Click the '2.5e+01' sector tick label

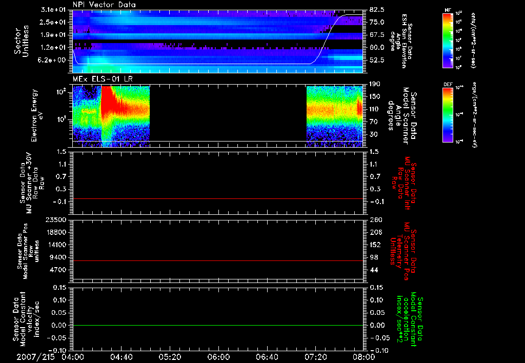(x=54, y=22)
